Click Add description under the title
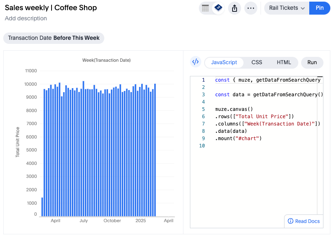 click(x=25, y=18)
